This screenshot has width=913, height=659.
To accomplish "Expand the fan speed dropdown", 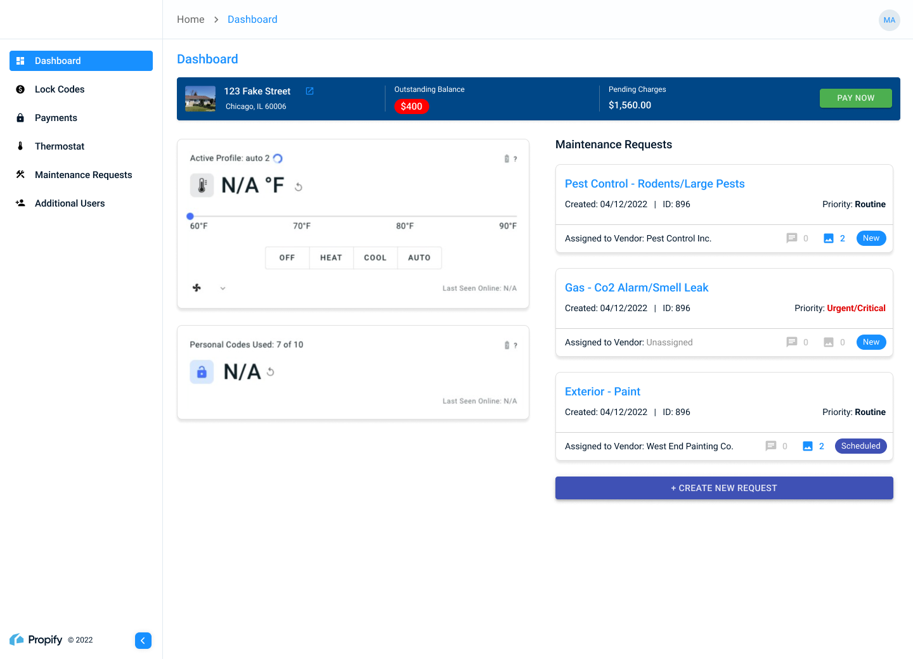I will pyautogui.click(x=222, y=288).
